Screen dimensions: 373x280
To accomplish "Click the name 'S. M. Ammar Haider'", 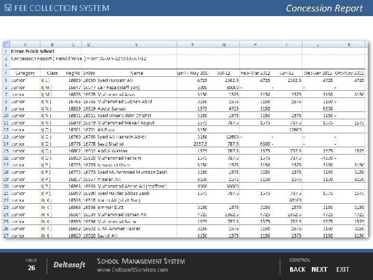I will coord(119,229).
